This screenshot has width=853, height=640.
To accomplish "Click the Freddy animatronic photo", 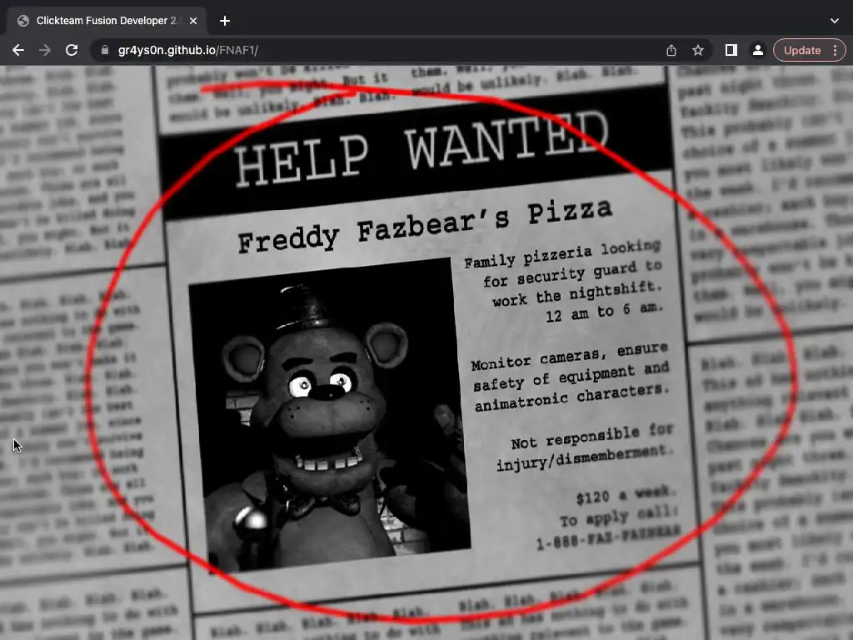I will pos(329,415).
